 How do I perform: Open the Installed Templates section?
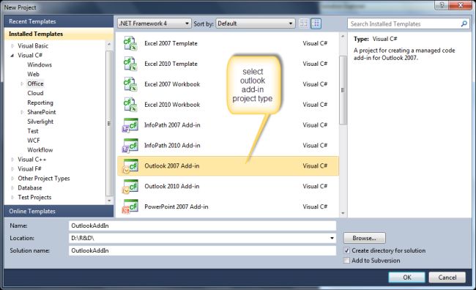click(59, 34)
